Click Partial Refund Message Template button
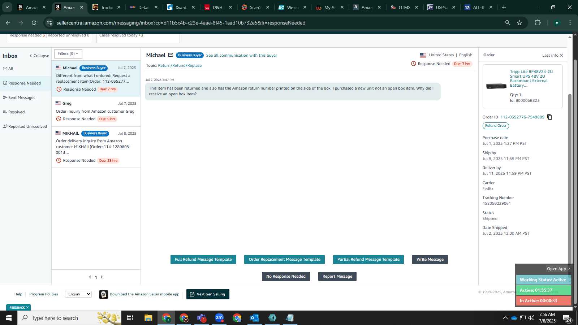 [368, 260]
